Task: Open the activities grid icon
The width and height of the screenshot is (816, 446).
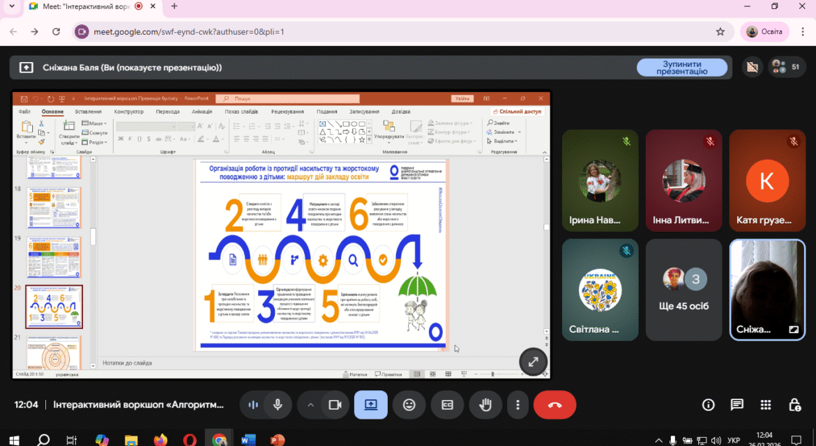Action: [766, 404]
